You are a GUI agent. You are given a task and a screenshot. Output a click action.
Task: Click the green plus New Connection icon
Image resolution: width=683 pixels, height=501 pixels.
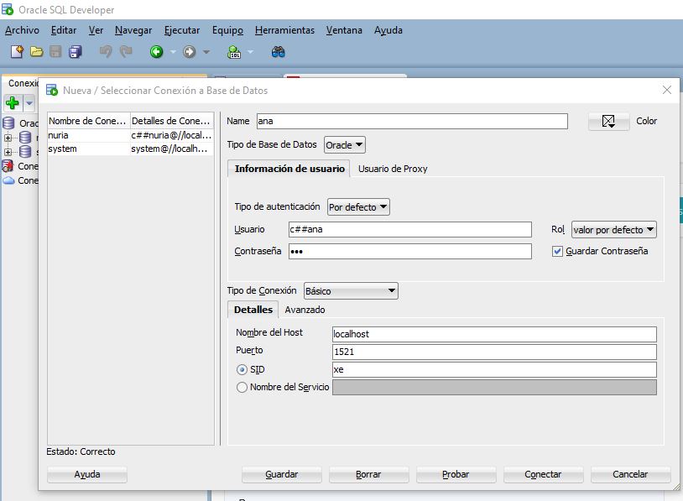click(13, 103)
